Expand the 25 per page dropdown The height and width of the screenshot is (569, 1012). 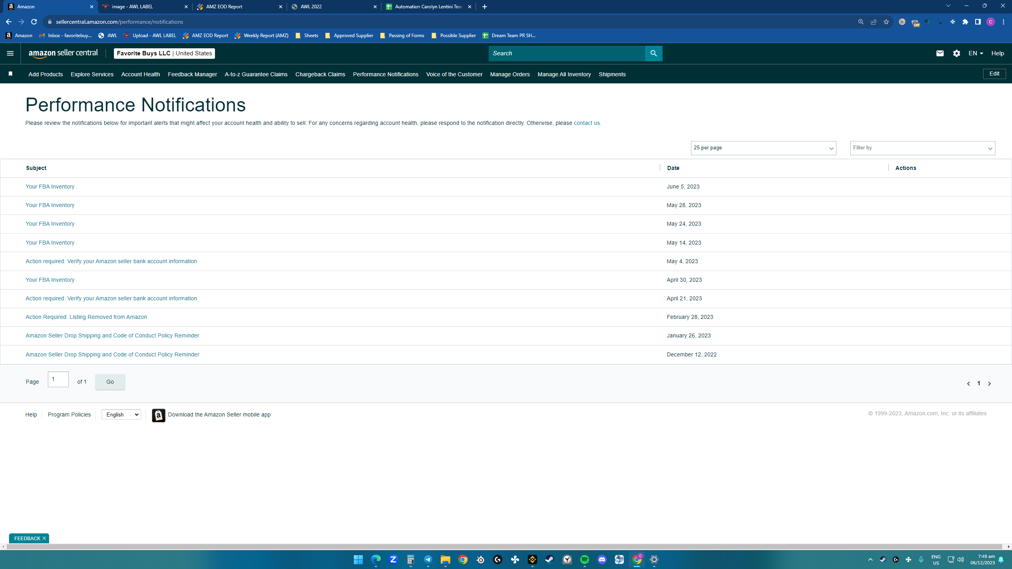[x=763, y=148]
